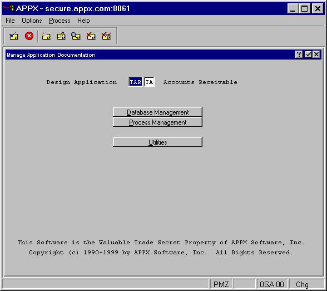This screenshot has height=291, width=327.
Task: Close the APPX main window
Action: click(318, 8)
